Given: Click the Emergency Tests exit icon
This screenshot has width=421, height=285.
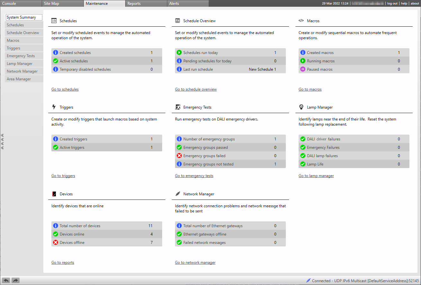Looking at the screenshot, I should point(178,107).
